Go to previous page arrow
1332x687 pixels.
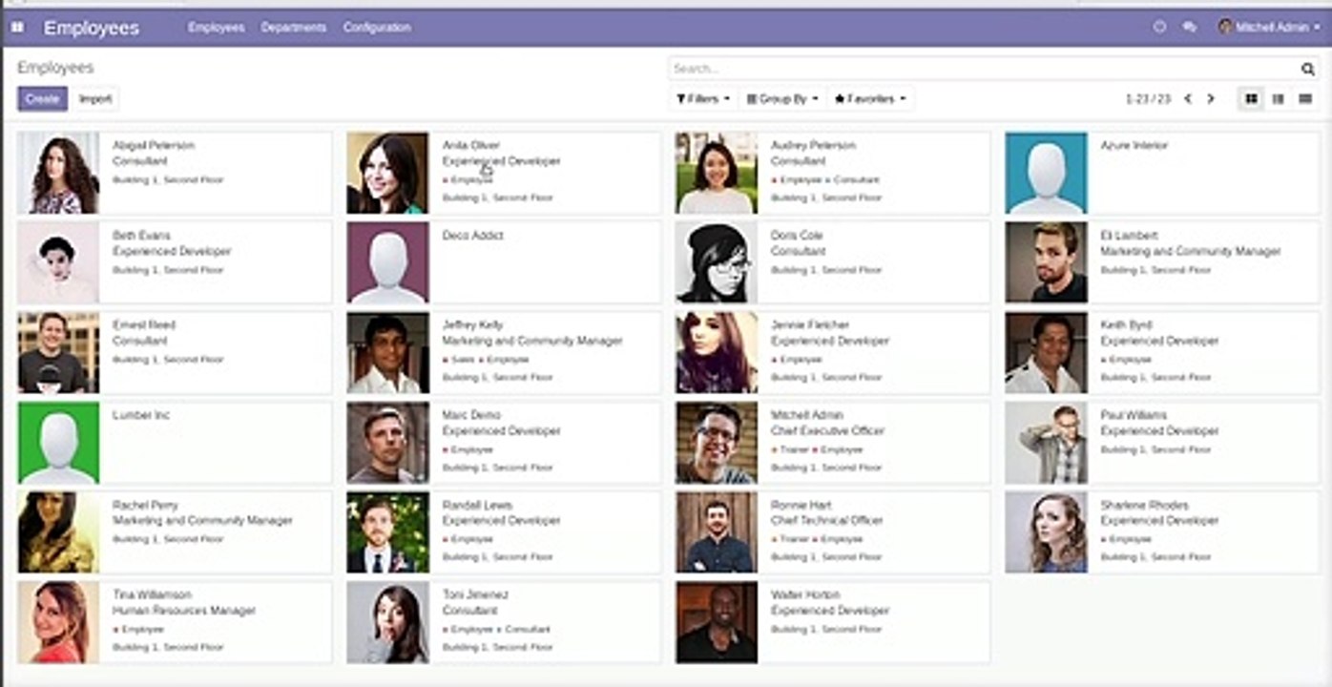pyautogui.click(x=1188, y=98)
